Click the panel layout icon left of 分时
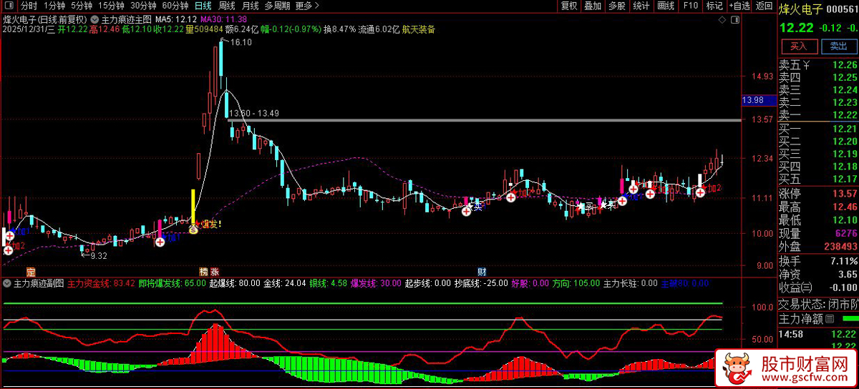The image size is (859, 389). pos(9,6)
